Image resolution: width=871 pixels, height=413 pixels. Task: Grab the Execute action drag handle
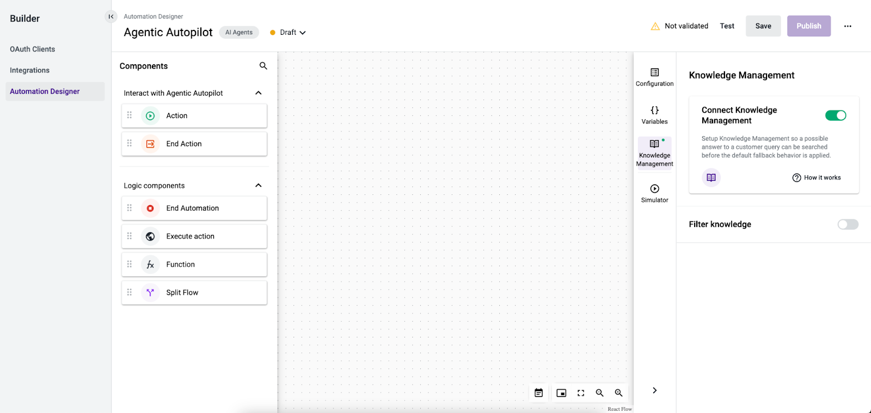click(x=130, y=236)
